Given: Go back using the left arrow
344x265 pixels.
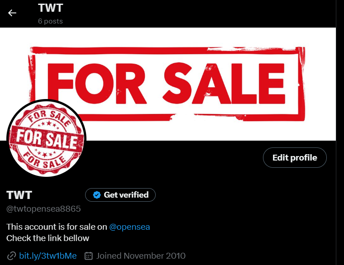Looking at the screenshot, I should (x=12, y=13).
